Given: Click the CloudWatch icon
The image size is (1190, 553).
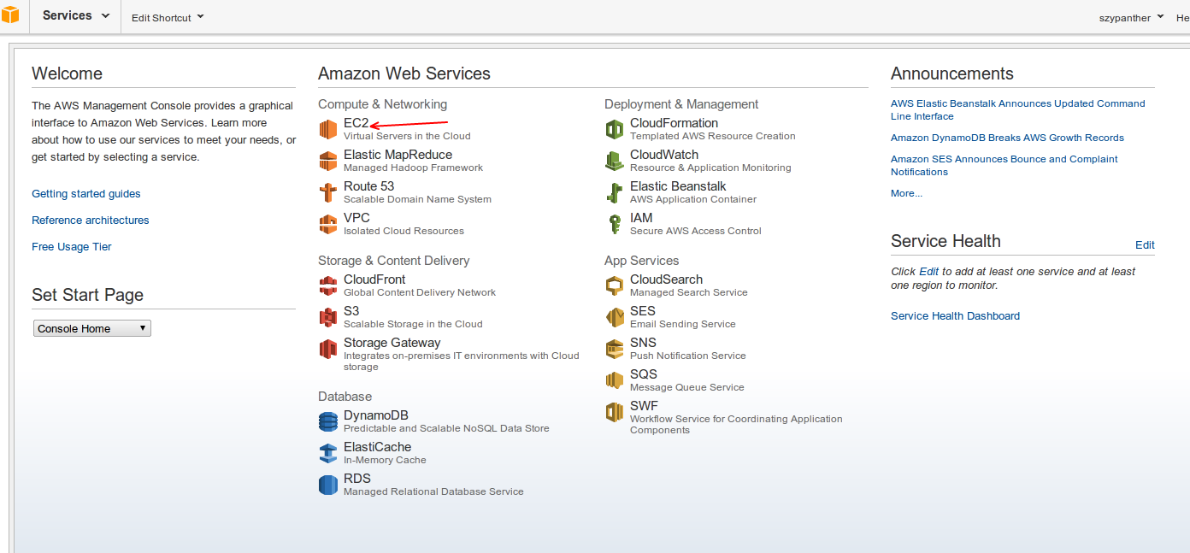Looking at the screenshot, I should point(615,161).
